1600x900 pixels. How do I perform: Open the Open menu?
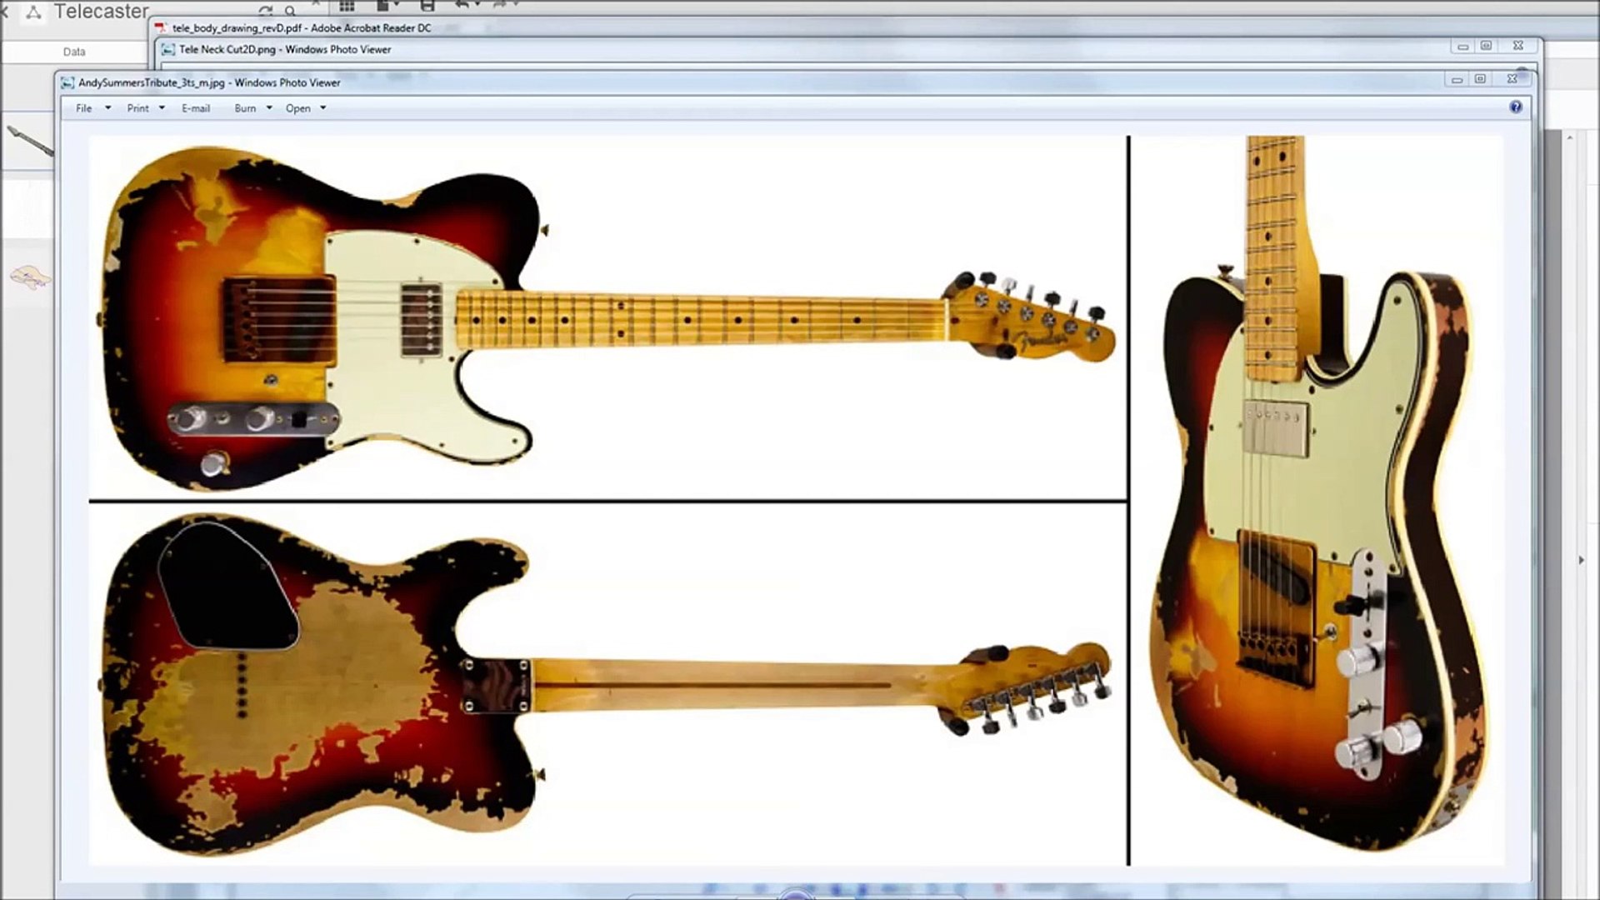coord(297,108)
